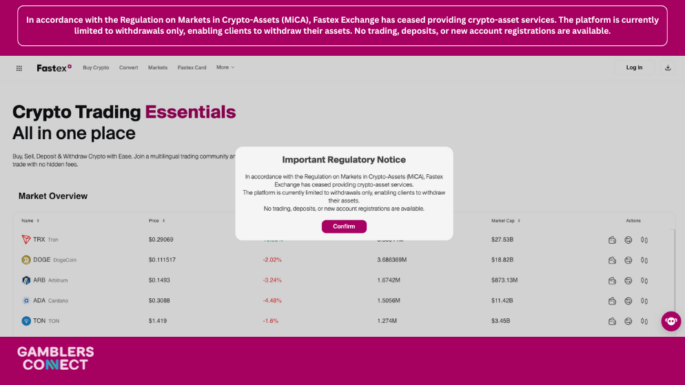The width and height of the screenshot is (685, 385).
Task: Open wallet action for ADA row
Action: [612, 301]
